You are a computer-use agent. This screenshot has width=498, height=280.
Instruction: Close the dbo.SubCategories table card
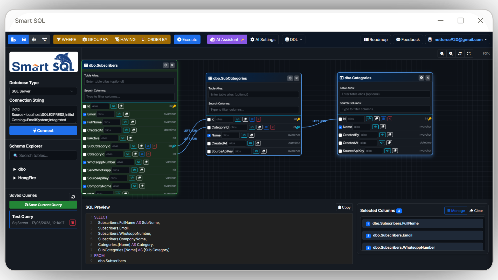coord(296,78)
